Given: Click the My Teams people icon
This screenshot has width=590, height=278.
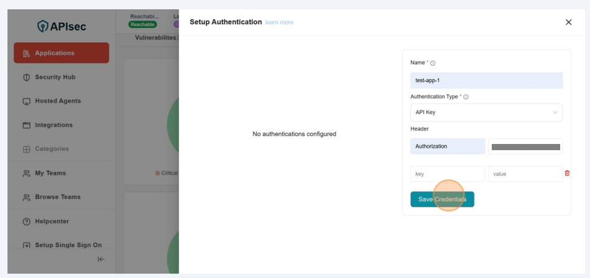Looking at the screenshot, I should click(26, 174).
